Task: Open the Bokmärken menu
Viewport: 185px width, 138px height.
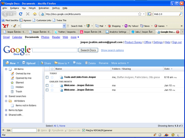Action: 44,8
